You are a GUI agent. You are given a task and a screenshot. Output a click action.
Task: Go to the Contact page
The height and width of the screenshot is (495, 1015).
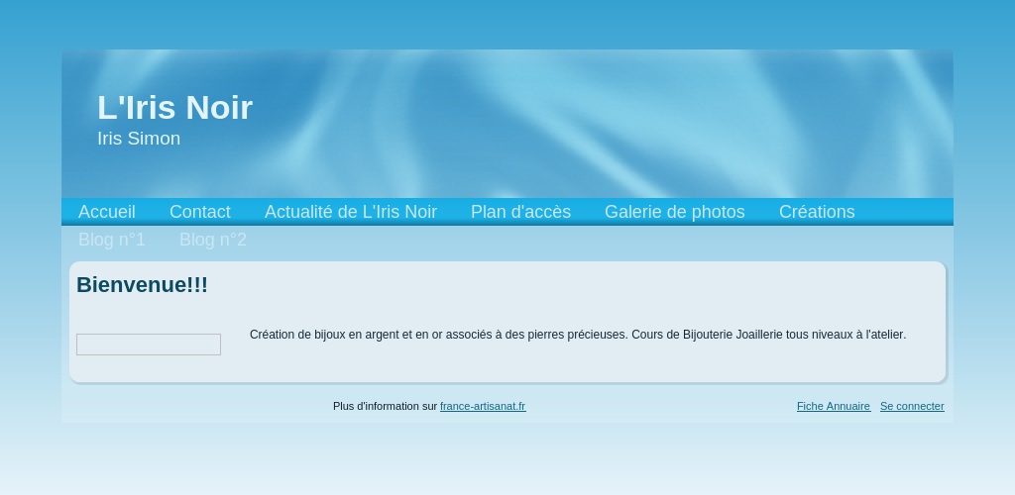click(x=200, y=212)
